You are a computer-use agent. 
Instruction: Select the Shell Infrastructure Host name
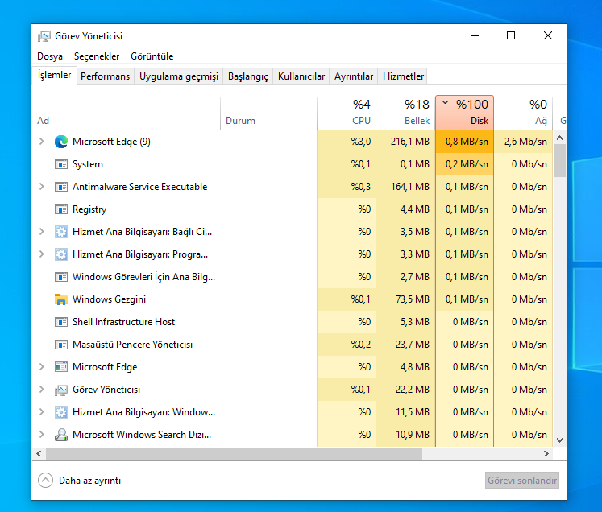tap(123, 322)
